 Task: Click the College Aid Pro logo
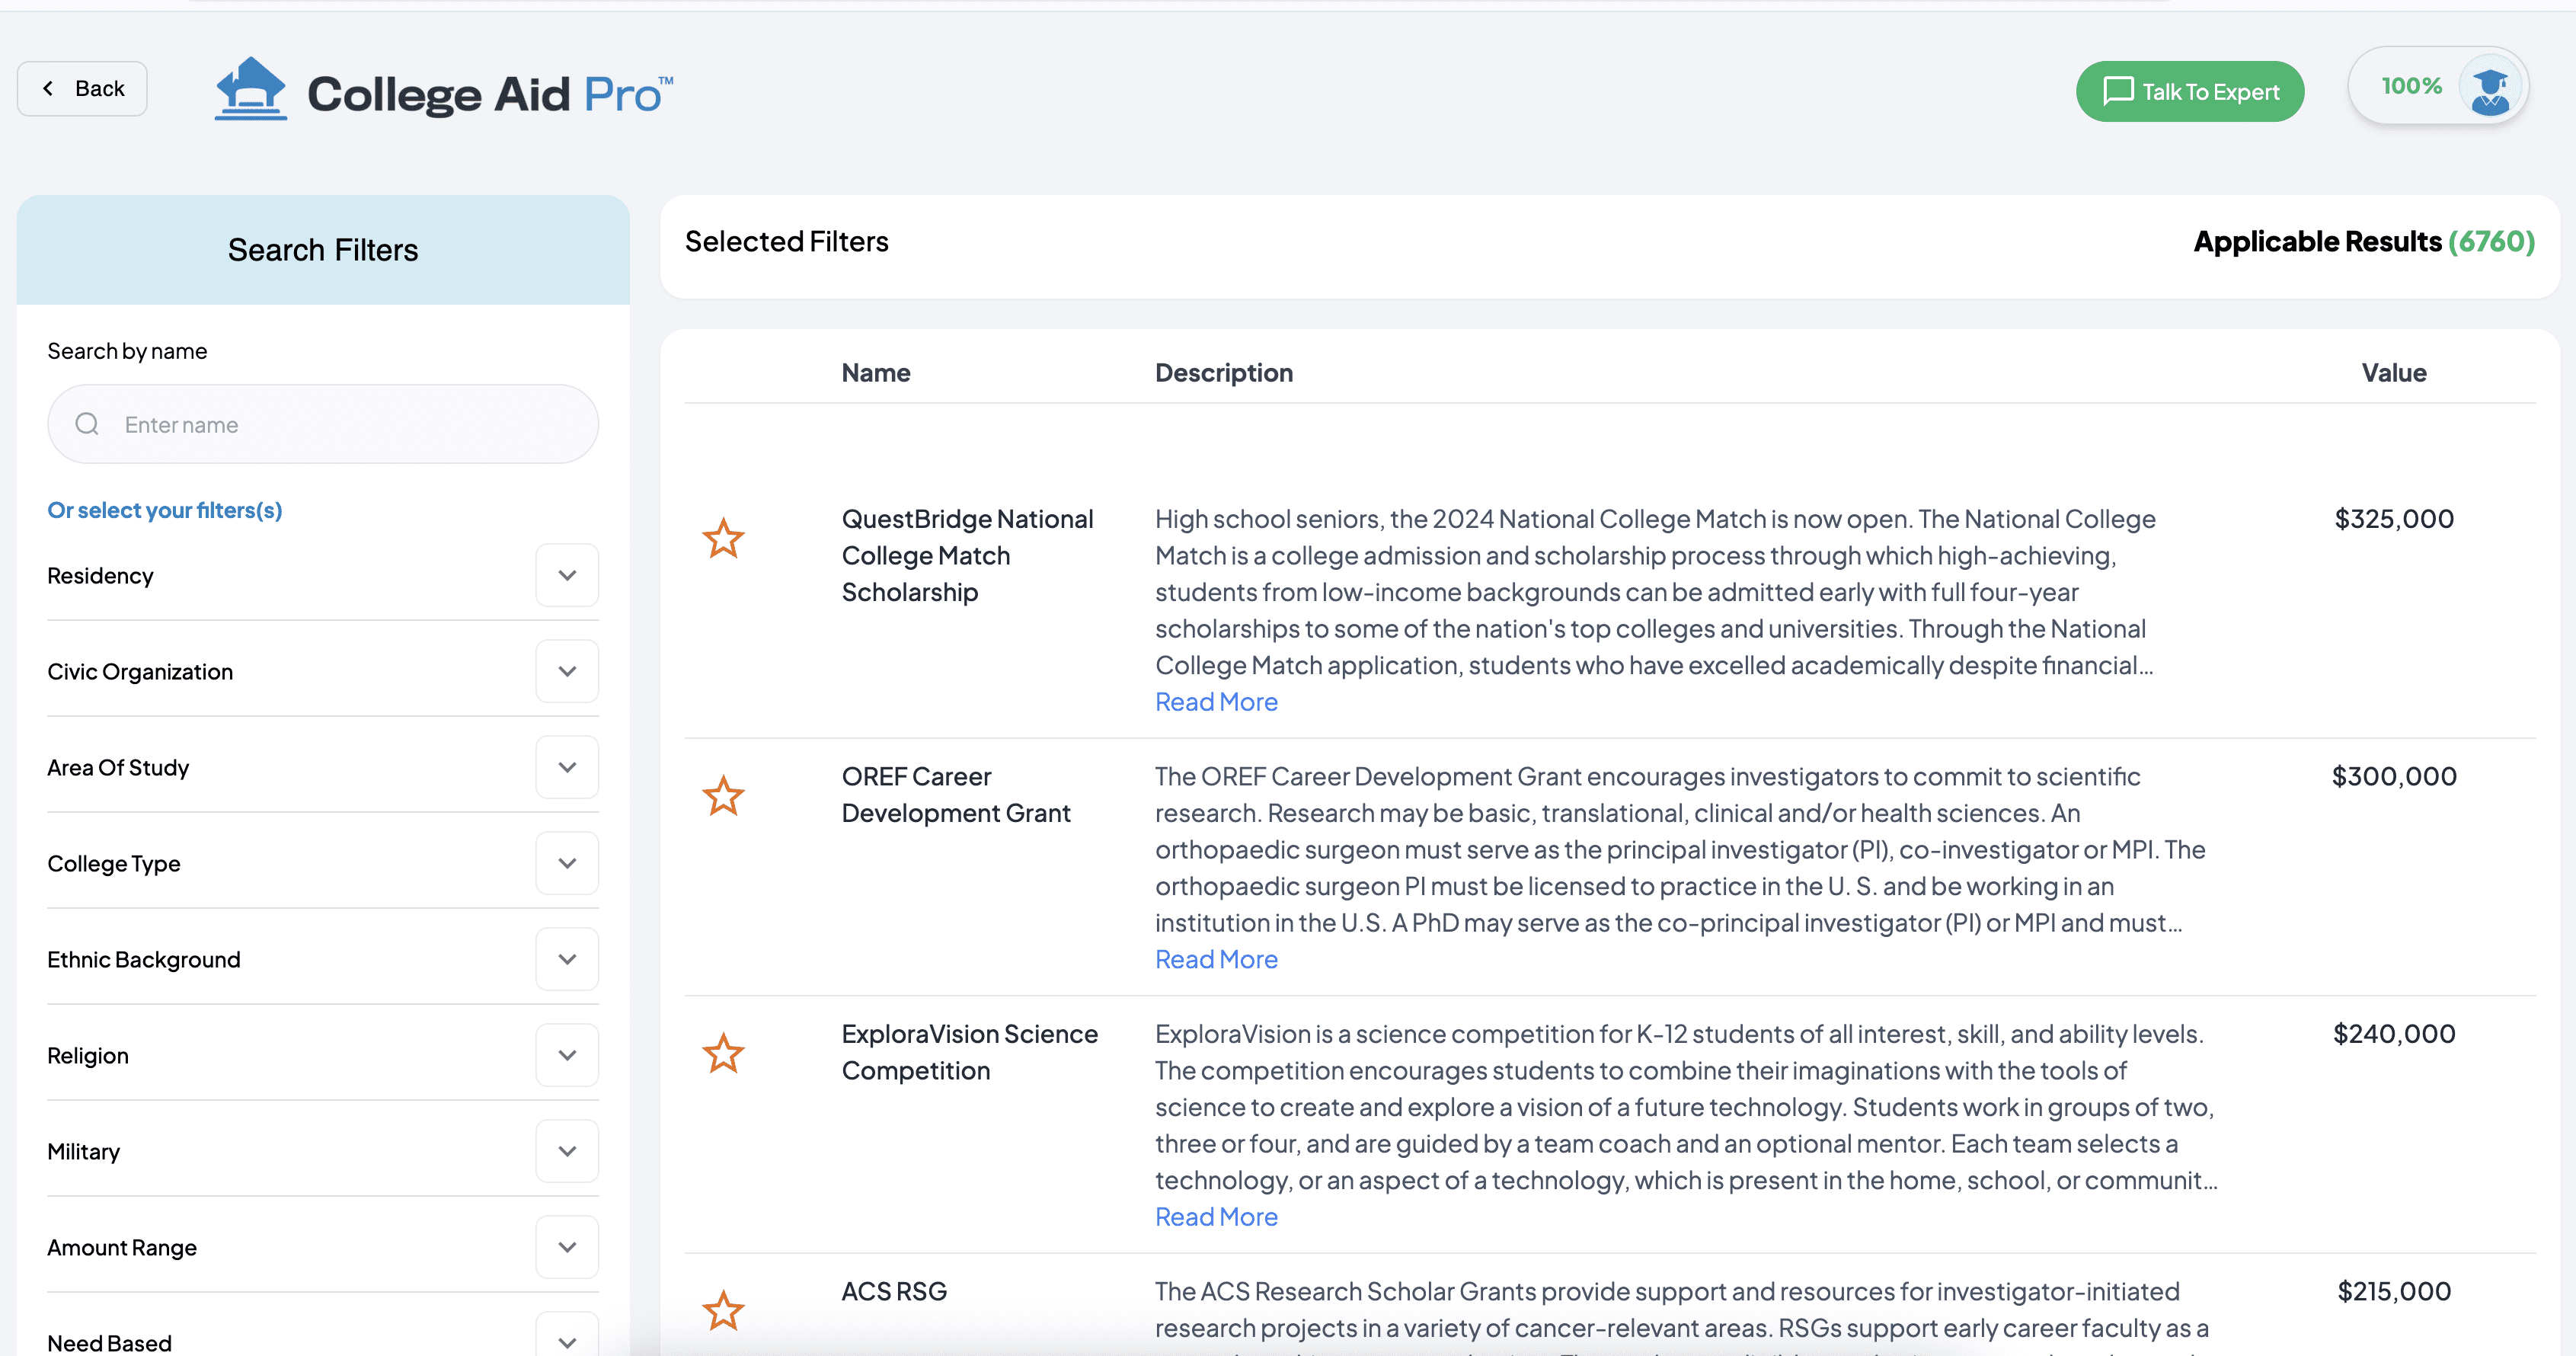pyautogui.click(x=444, y=91)
